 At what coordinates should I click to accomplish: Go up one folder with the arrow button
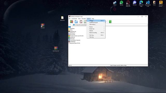click(70, 25)
